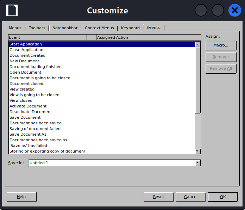Image resolution: width=245 pixels, height=210 pixels.
Task: Open the Notebookbar tab
Action: 65,28
